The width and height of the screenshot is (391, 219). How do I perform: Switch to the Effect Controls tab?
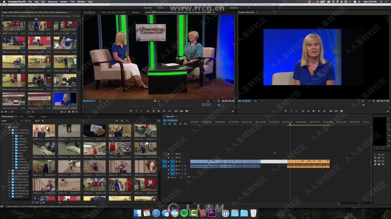[x=89, y=12]
